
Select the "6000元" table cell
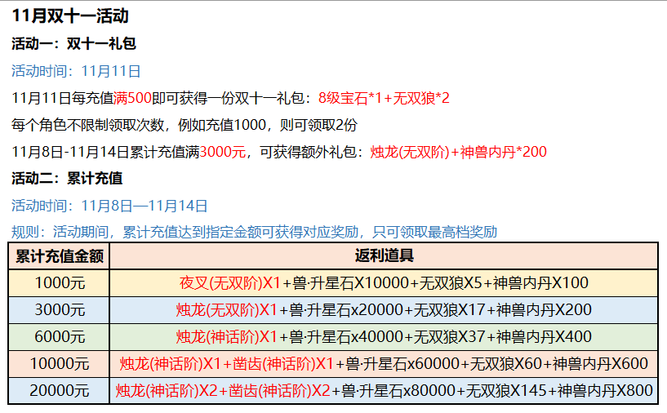[x=60, y=337]
